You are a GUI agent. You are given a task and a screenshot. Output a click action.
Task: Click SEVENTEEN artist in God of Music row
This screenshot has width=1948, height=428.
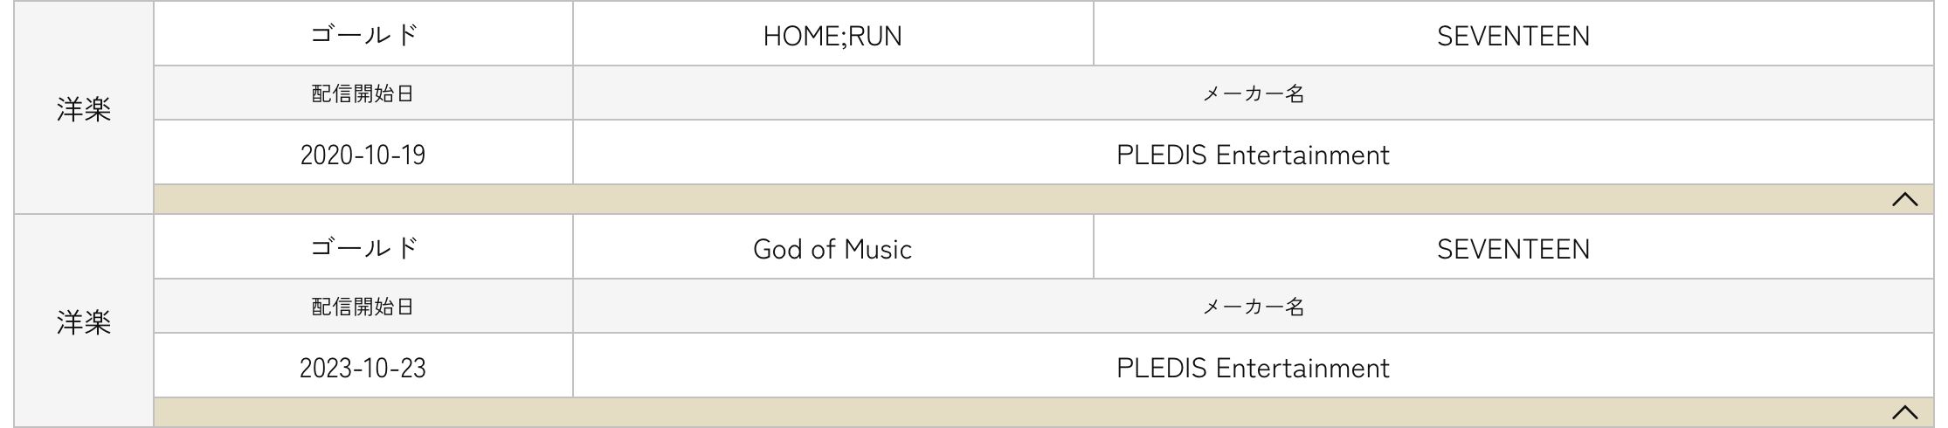pyautogui.click(x=1513, y=250)
